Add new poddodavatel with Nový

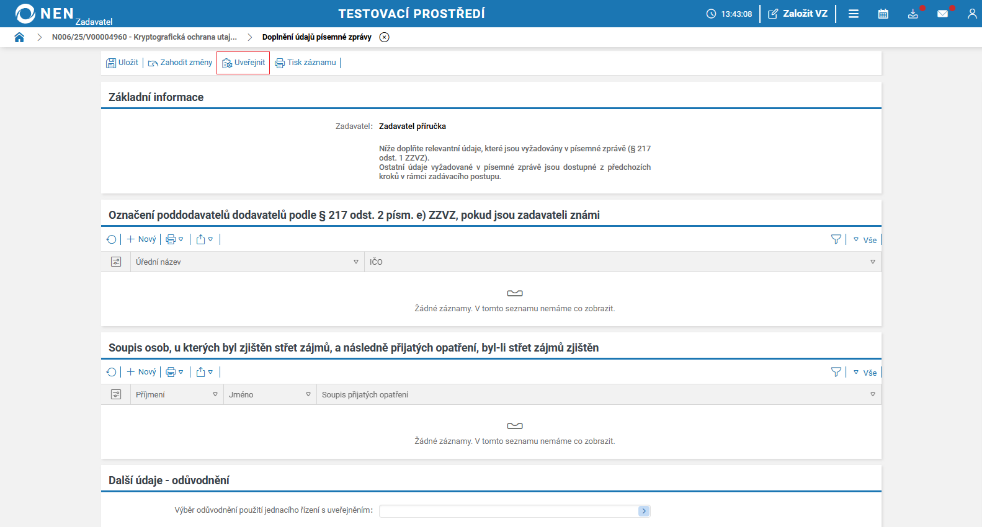(141, 239)
